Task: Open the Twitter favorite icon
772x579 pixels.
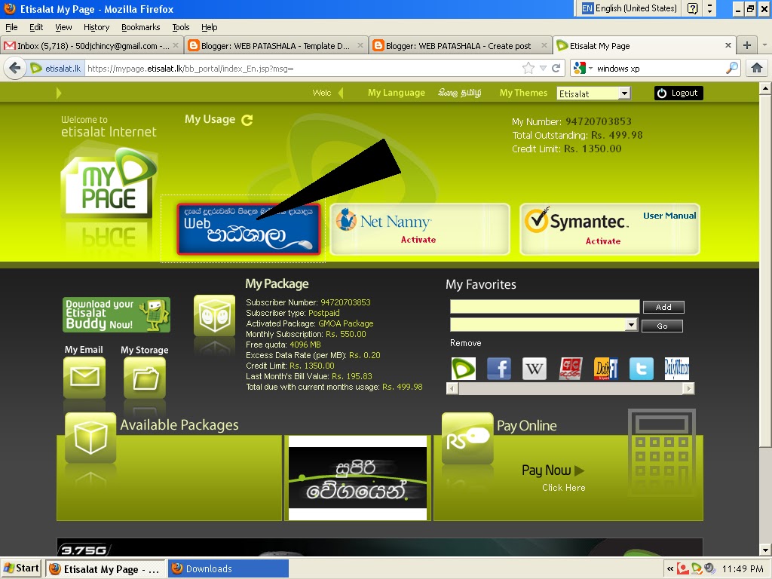Action: [642, 369]
